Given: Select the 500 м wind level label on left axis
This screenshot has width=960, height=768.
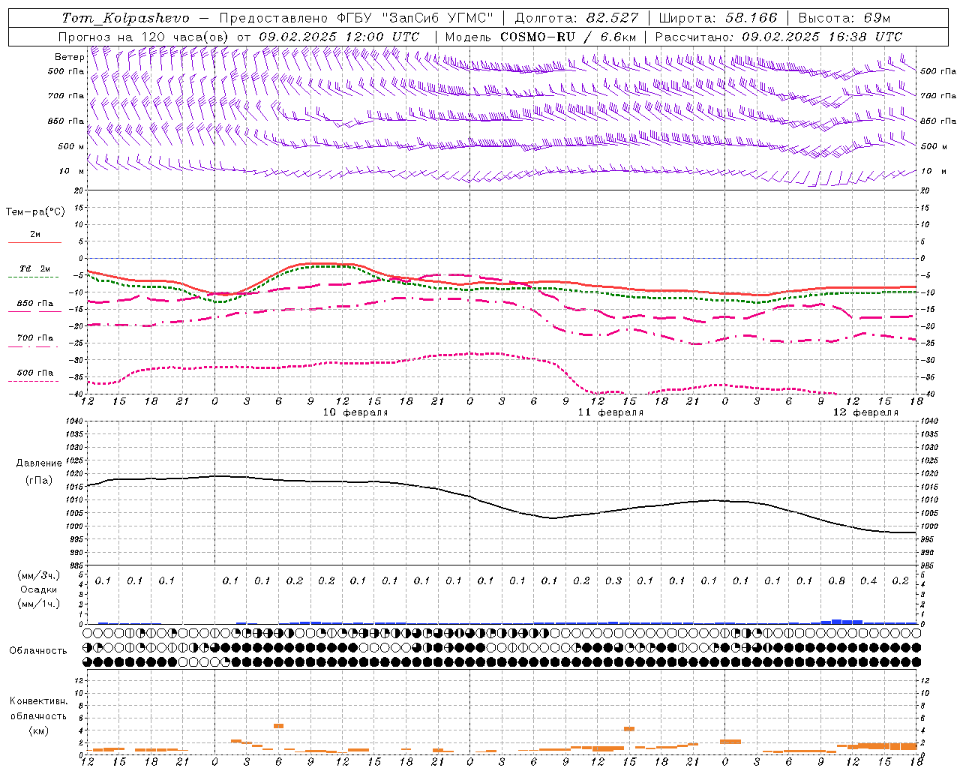Looking at the screenshot, I should 71,146.
